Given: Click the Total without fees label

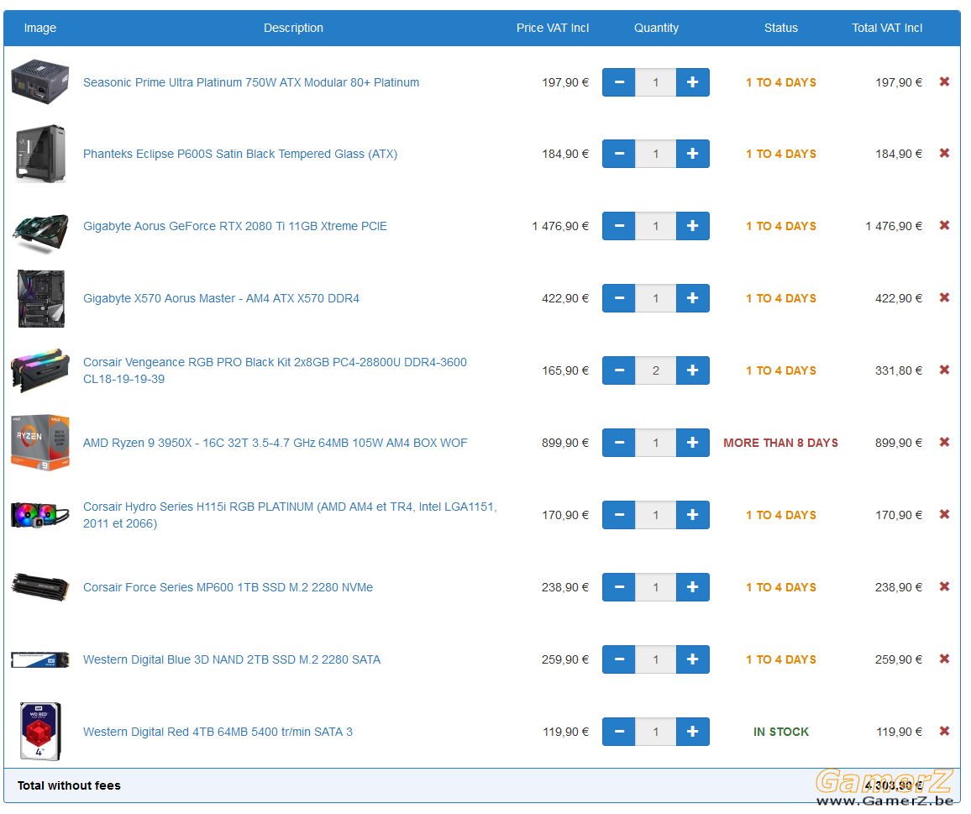Looking at the screenshot, I should click(x=70, y=785).
